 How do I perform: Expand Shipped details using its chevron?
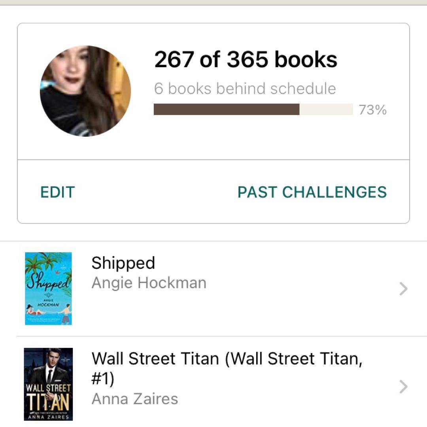pos(403,289)
